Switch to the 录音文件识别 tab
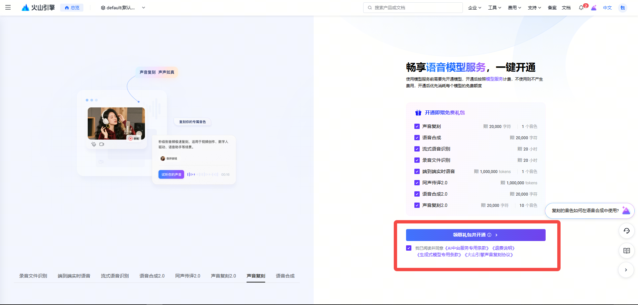Screen dimensions: 638x305 pyautogui.click(x=33, y=276)
